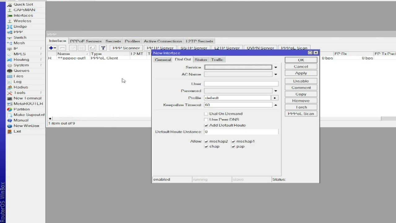Open New Terminal

click(x=27, y=98)
